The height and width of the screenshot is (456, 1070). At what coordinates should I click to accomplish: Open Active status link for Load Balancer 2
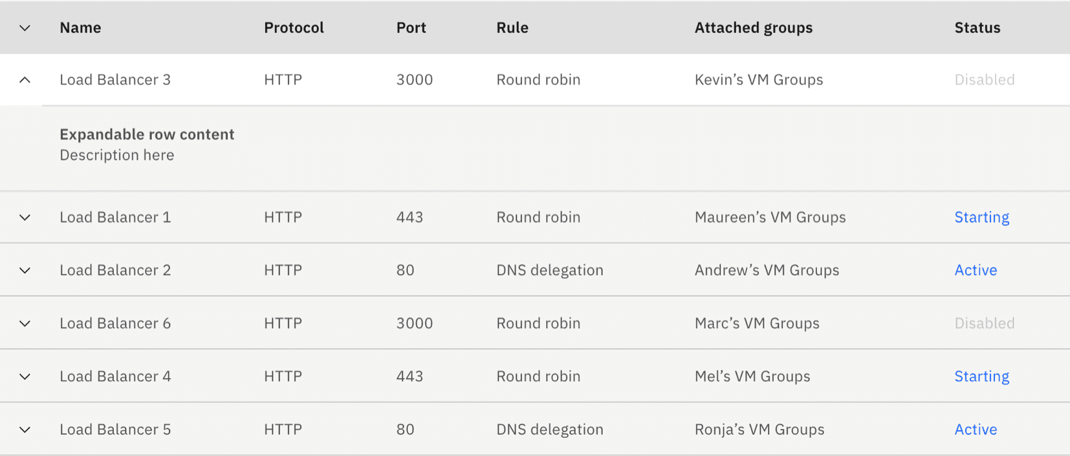tap(976, 271)
